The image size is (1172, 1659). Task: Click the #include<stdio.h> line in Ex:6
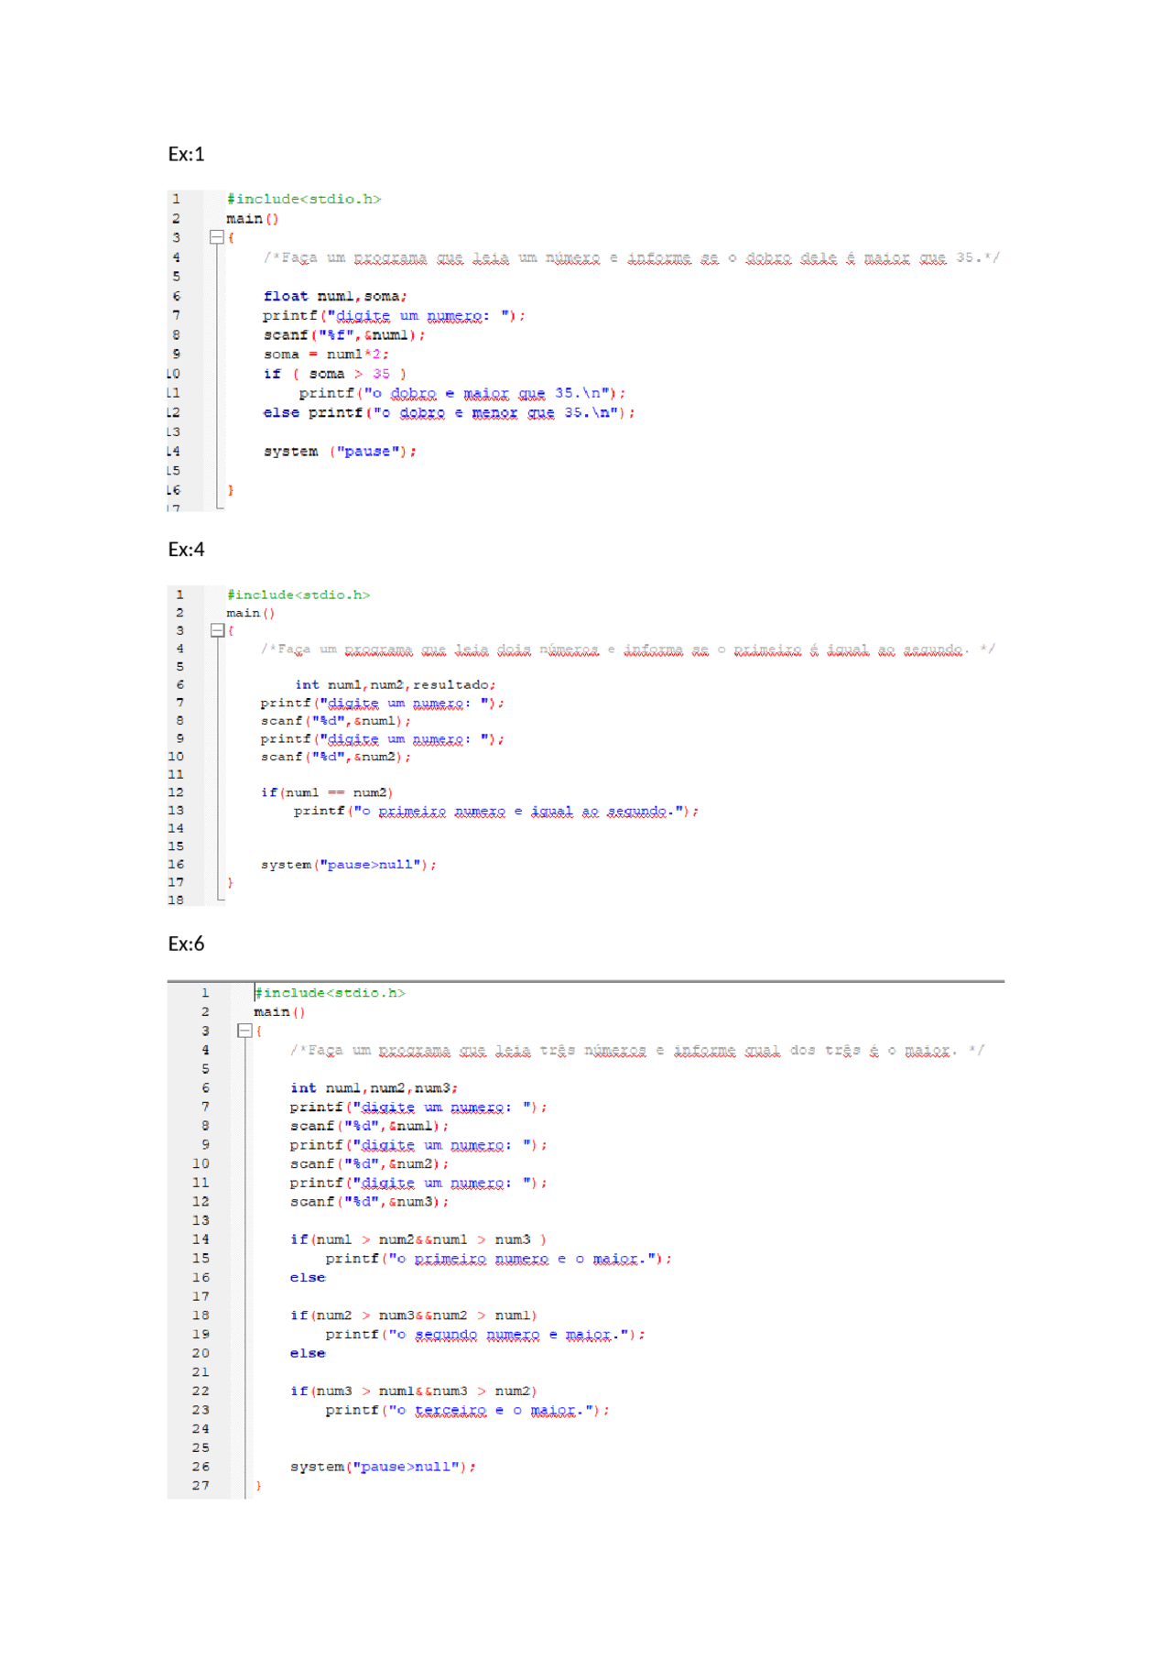point(330,993)
